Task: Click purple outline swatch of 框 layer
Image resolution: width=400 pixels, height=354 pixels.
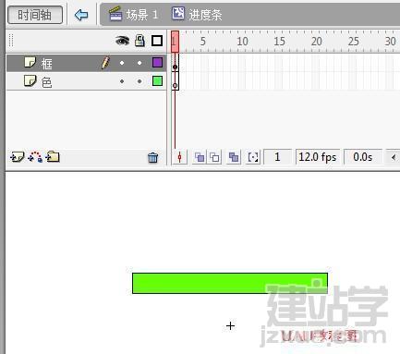Action: 157,63
